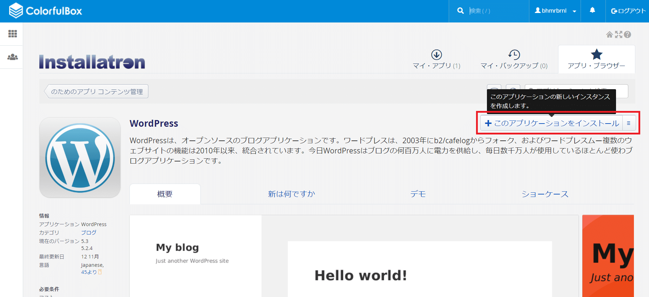Open the help question mark icon
649x297 pixels.
point(628,34)
